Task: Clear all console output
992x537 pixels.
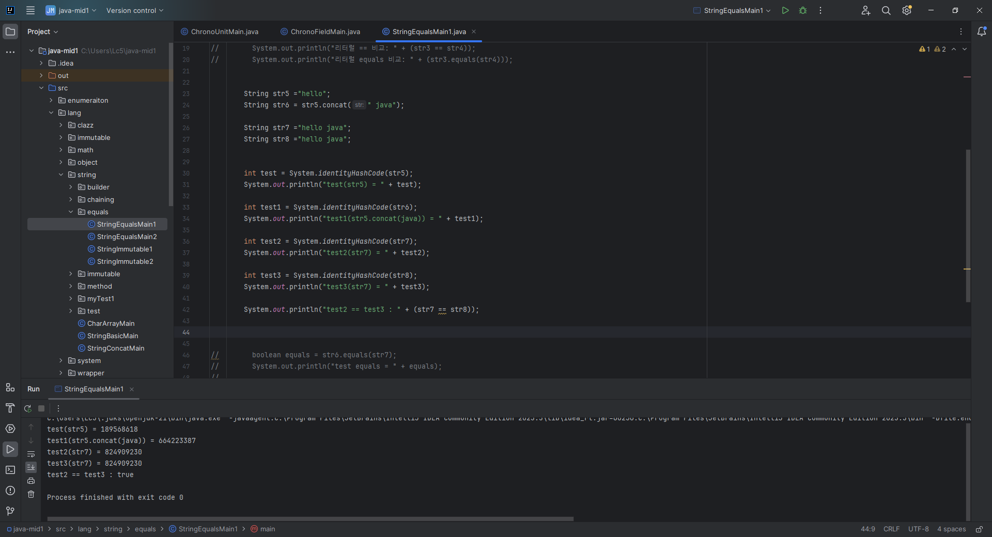Action: coord(31,494)
